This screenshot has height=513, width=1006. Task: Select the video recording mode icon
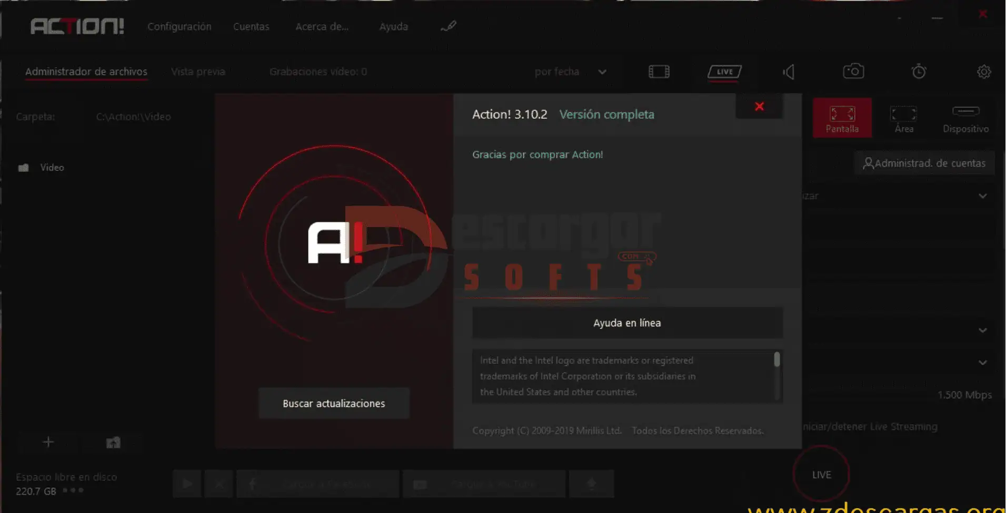(x=659, y=71)
